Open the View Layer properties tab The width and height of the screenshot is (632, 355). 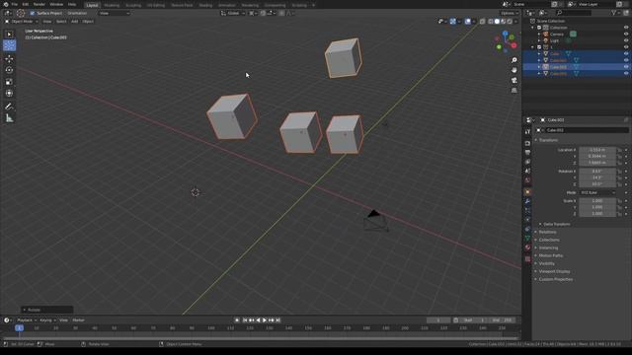pyautogui.click(x=527, y=162)
